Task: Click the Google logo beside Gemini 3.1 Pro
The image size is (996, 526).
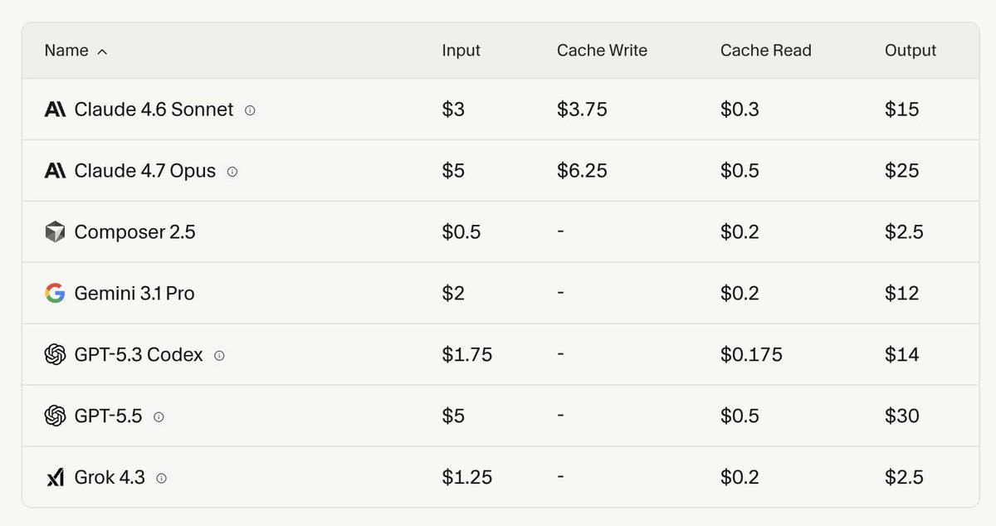Action: (55, 294)
